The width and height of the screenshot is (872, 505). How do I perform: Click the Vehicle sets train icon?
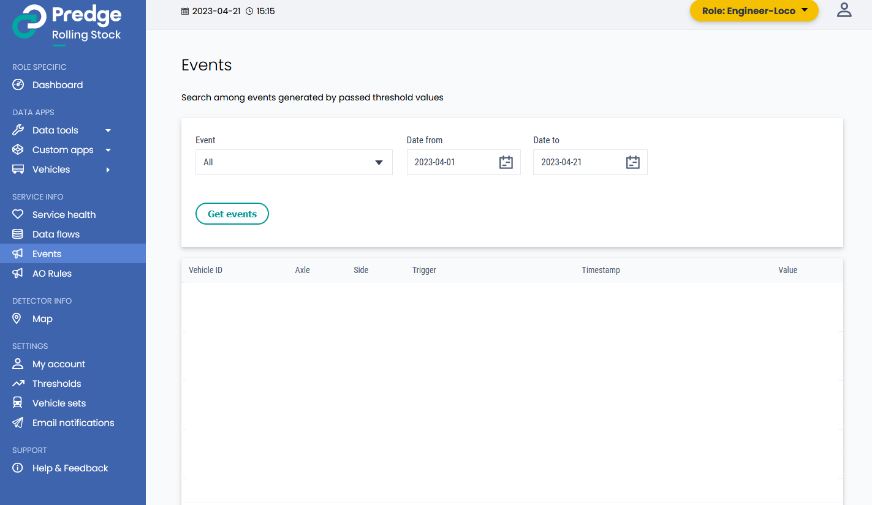18,403
